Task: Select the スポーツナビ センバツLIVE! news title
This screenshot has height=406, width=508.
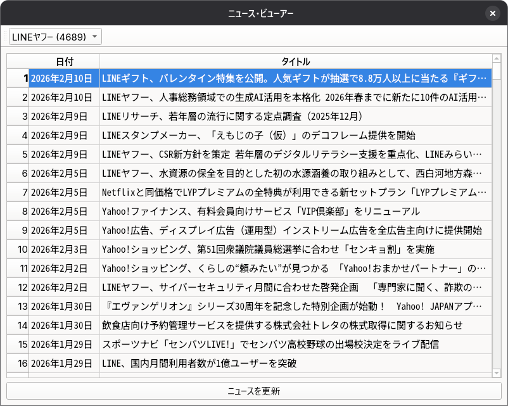Action: pos(295,345)
